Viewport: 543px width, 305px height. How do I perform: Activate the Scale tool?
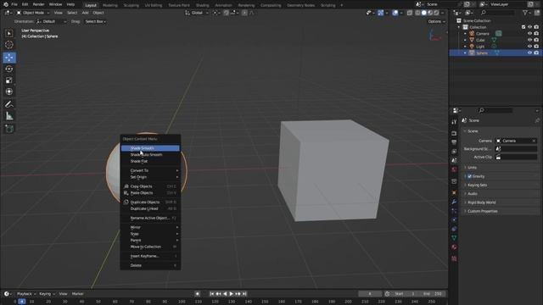point(9,80)
